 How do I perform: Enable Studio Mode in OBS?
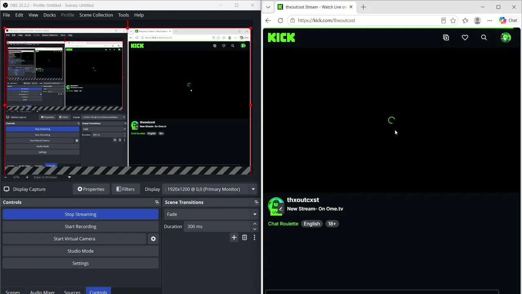click(x=80, y=251)
